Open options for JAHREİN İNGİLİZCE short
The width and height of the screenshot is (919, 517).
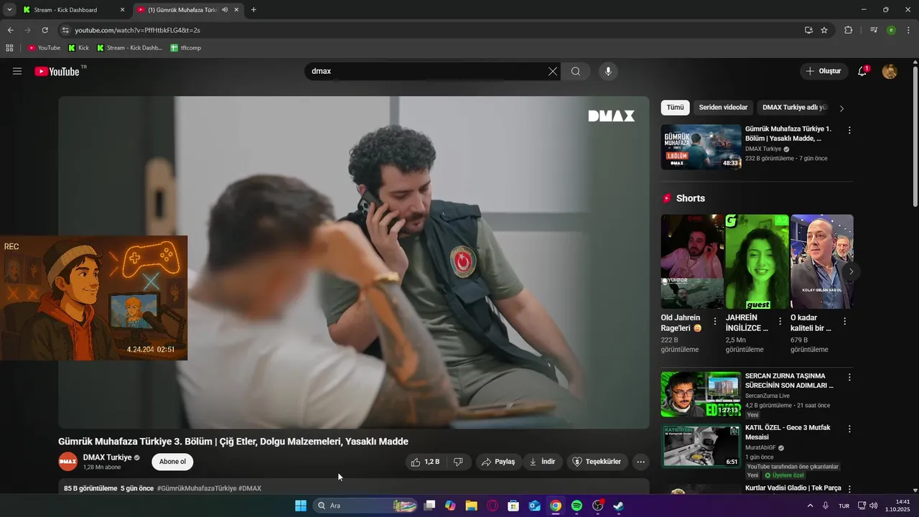780,322
